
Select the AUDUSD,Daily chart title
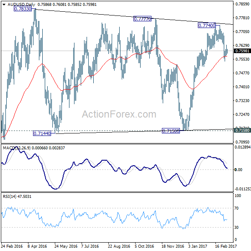(x=21, y=5)
